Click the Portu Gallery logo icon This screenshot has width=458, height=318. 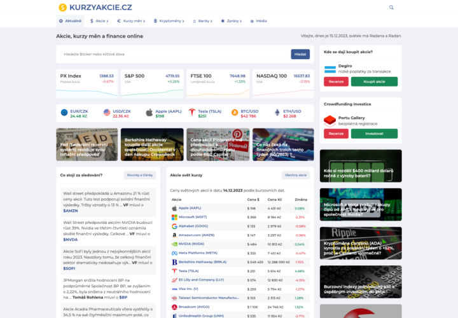tap(330, 121)
